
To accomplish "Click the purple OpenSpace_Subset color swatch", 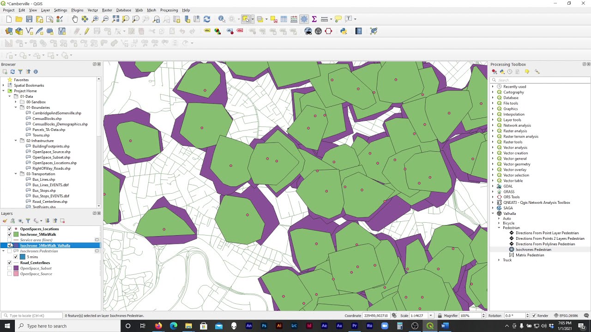I will [16, 268].
